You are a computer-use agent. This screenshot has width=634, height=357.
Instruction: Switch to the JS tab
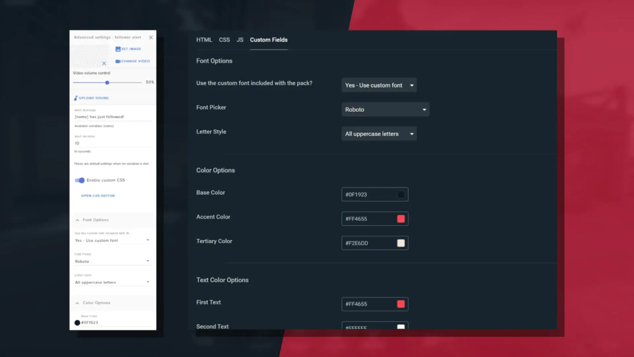click(x=240, y=40)
